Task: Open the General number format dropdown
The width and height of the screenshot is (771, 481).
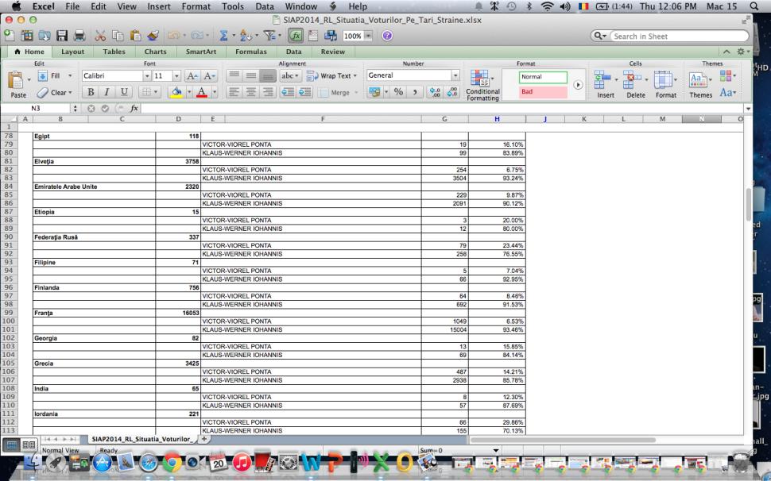Action: tap(455, 76)
